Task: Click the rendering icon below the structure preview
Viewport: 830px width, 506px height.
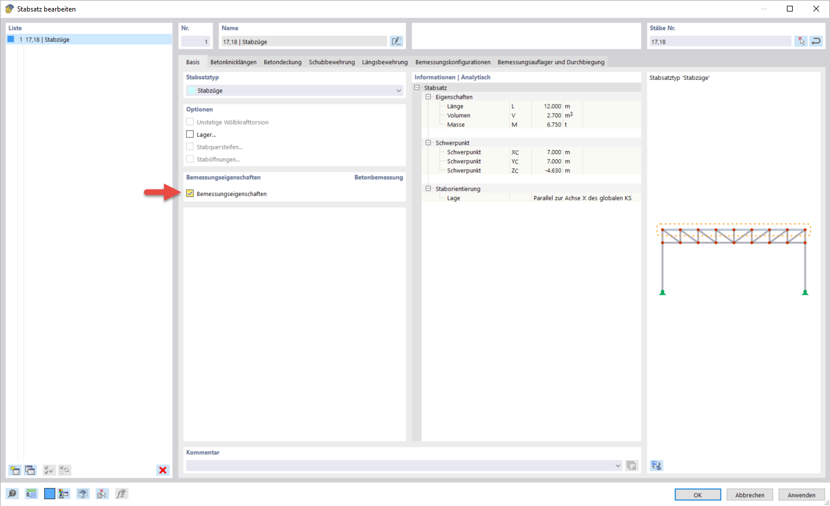Action: (x=656, y=465)
